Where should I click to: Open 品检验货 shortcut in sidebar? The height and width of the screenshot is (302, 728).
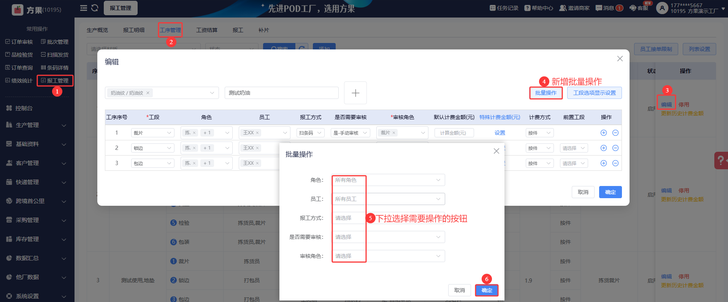19,55
